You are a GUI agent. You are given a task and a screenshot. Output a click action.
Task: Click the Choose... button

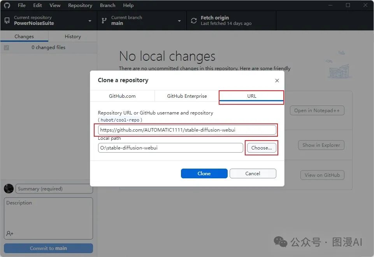[262, 148]
